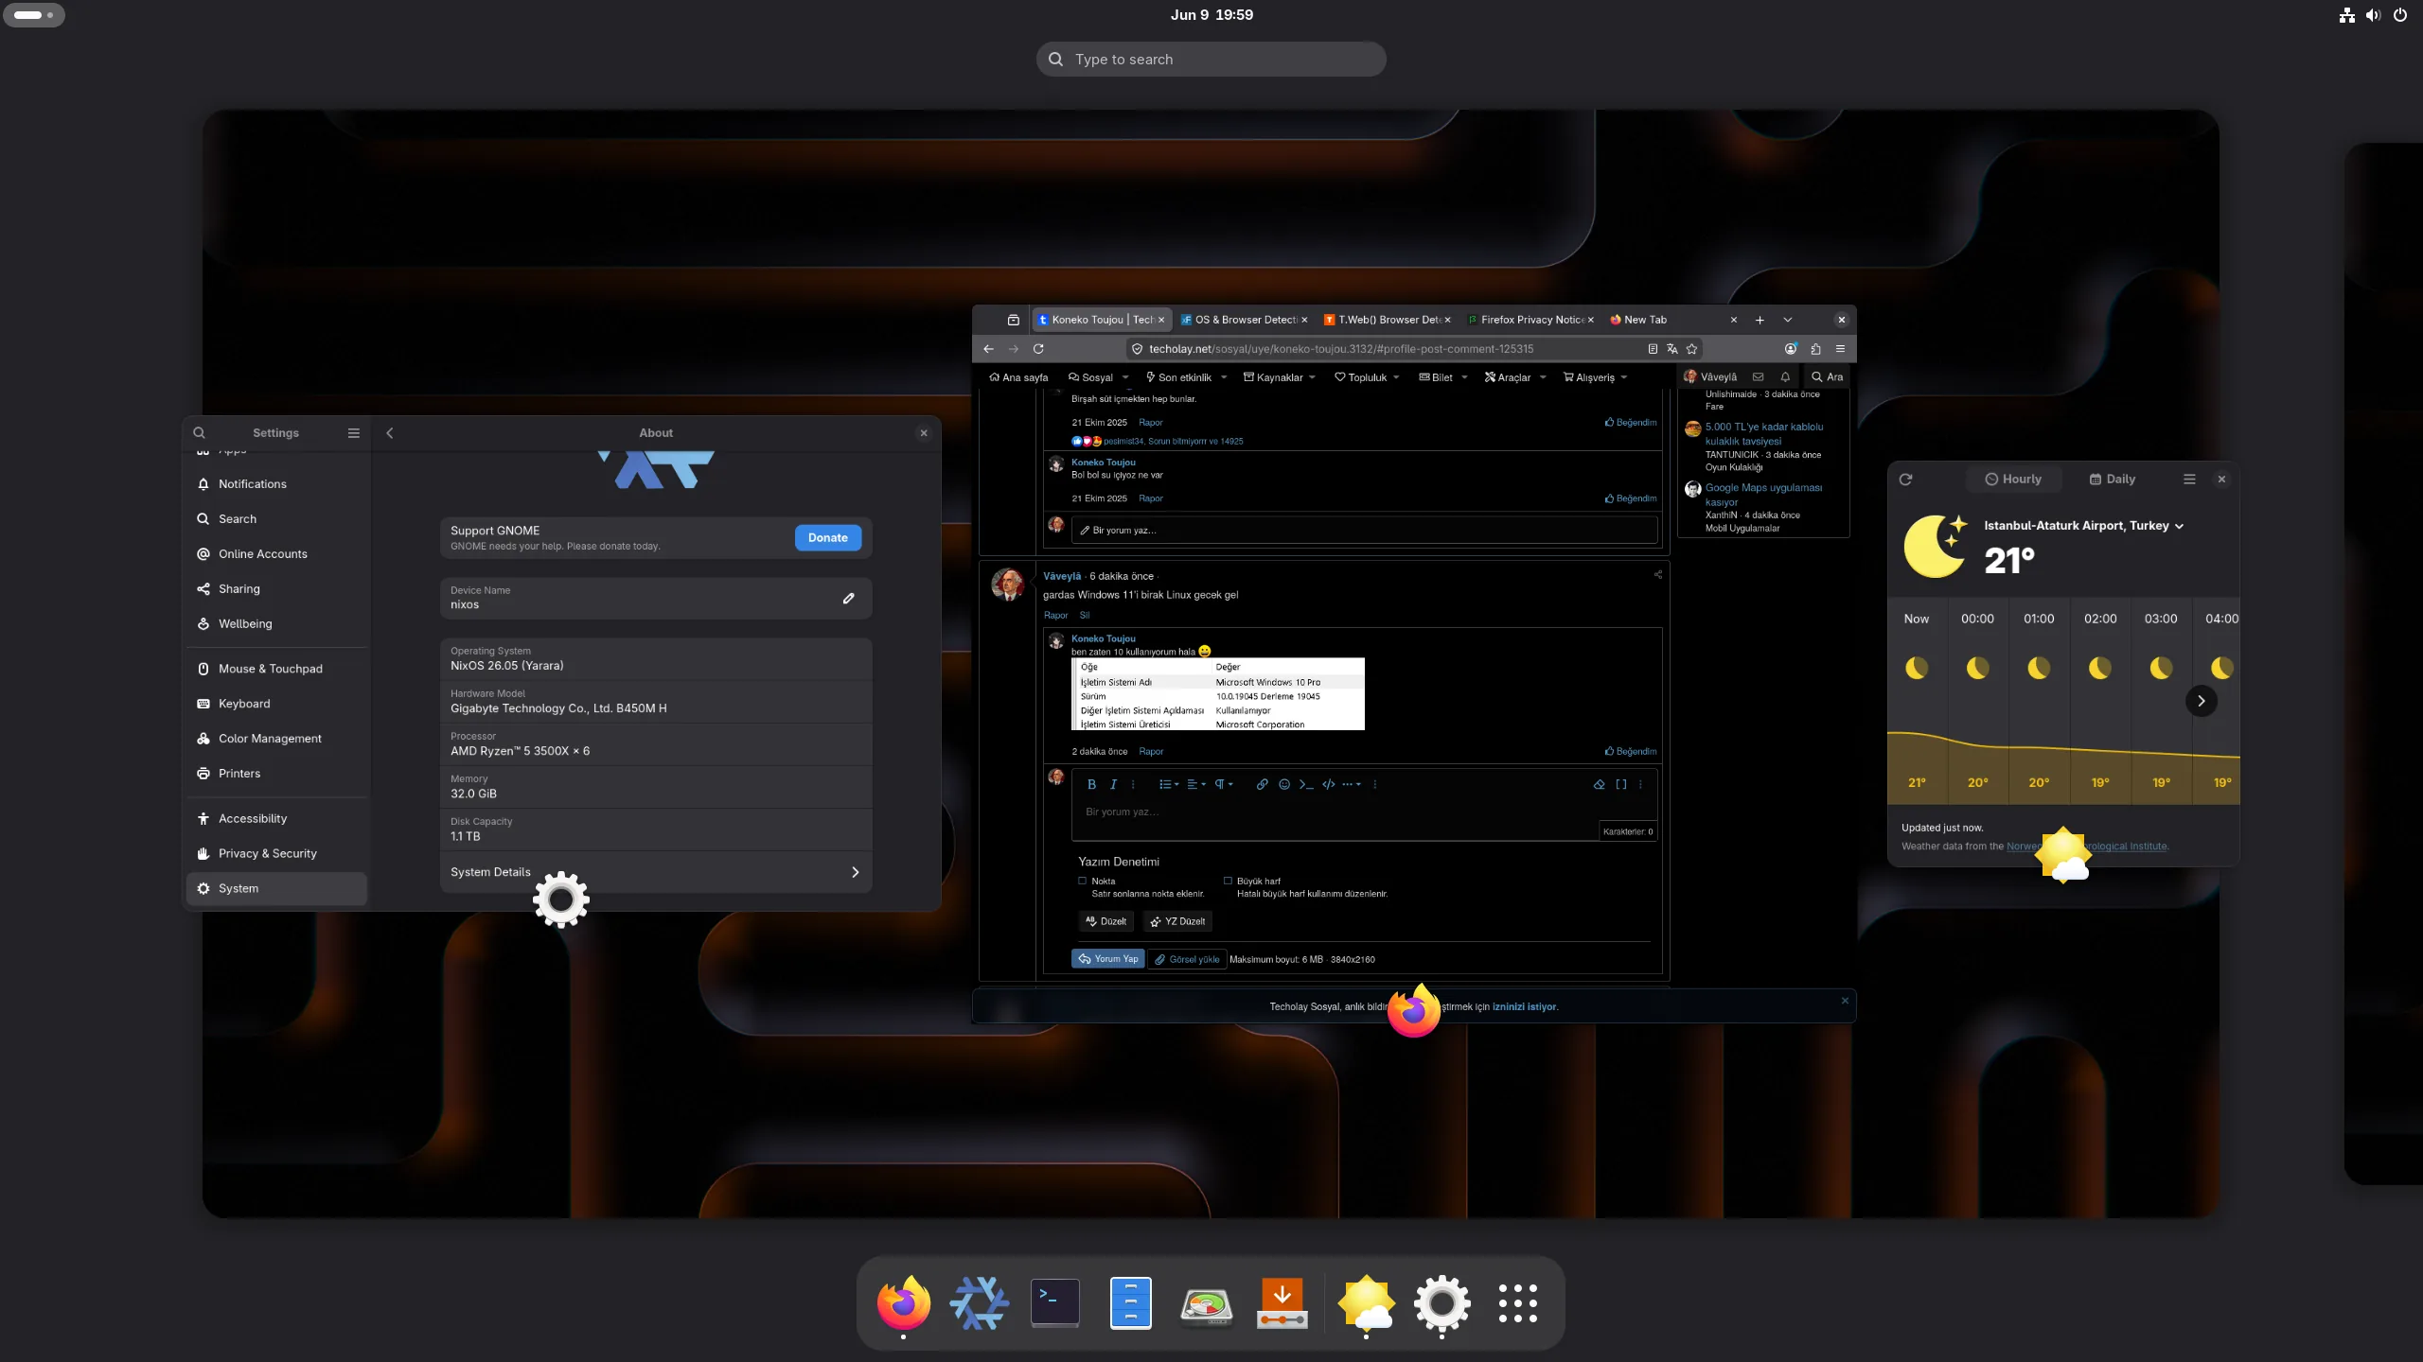Click the Type to search field
This screenshot has height=1362, width=2423.
click(1211, 59)
